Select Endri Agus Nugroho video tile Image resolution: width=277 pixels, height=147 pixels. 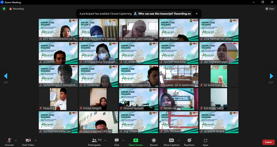[139, 76]
